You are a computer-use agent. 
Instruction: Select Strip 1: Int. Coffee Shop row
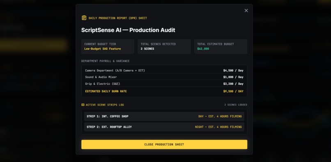point(164,116)
